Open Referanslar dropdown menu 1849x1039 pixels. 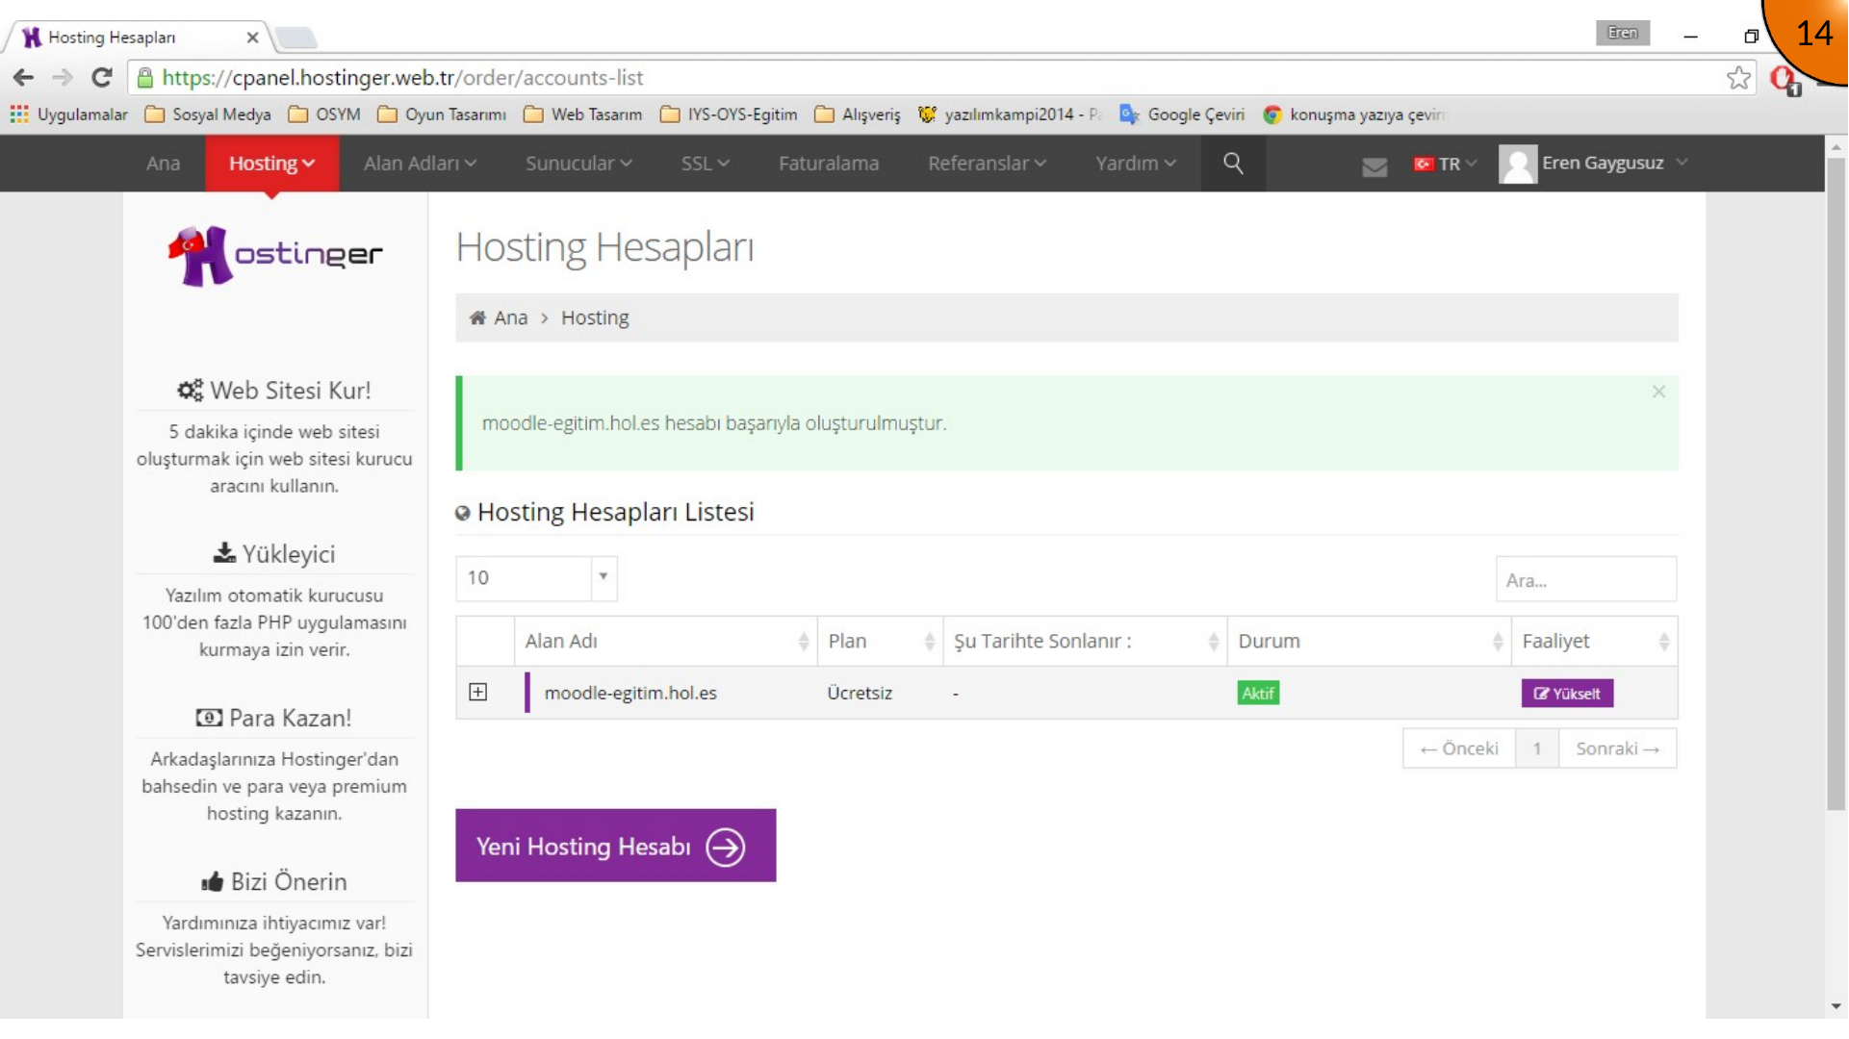pyautogui.click(x=987, y=164)
